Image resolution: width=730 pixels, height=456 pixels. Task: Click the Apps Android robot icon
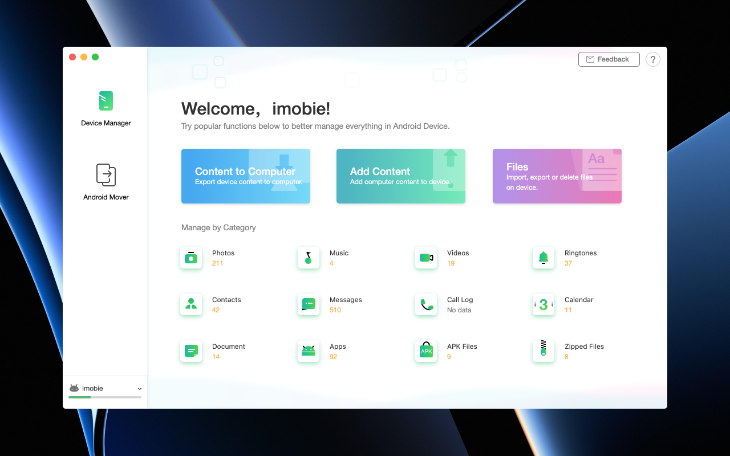point(309,352)
